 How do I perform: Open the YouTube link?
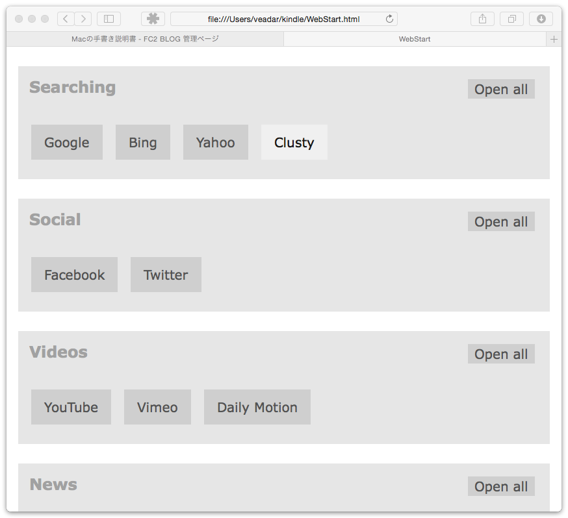71,407
